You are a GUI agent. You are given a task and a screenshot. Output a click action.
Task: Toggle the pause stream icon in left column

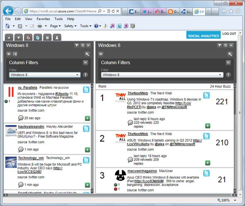15,54
